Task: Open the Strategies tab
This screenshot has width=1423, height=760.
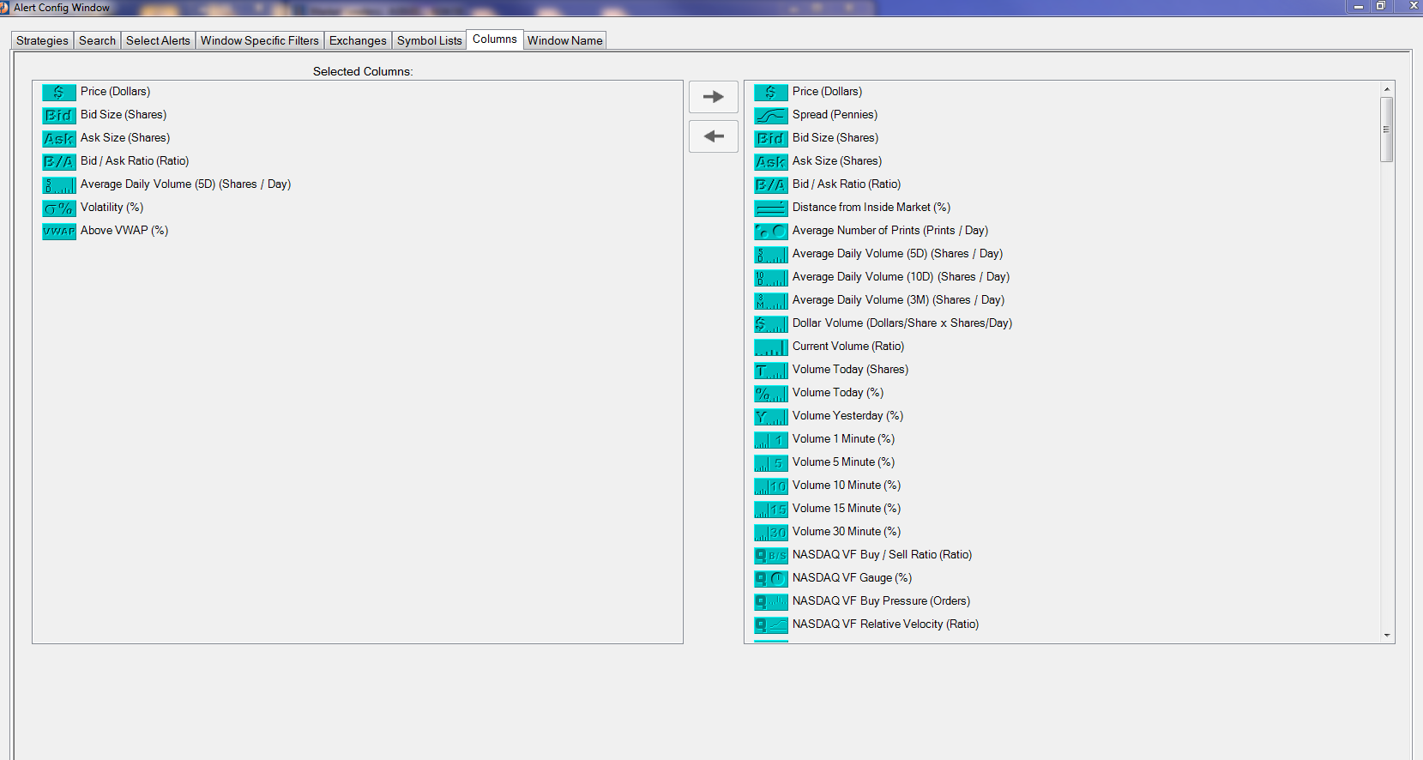Action: pyautogui.click(x=42, y=40)
